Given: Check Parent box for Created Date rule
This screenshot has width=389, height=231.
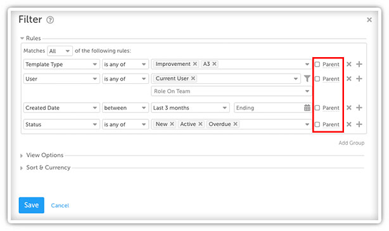Looking at the screenshot, I should tap(317, 108).
